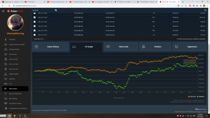Open the GloomyMorning avatar picture
Viewport: 210px width, 118px height.
click(15, 22)
